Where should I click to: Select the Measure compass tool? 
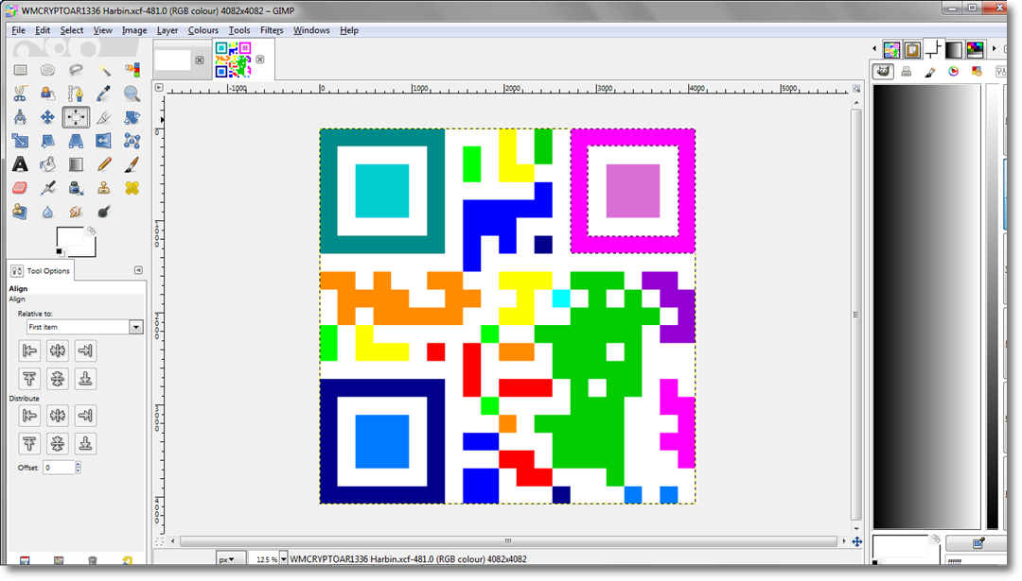(x=20, y=117)
